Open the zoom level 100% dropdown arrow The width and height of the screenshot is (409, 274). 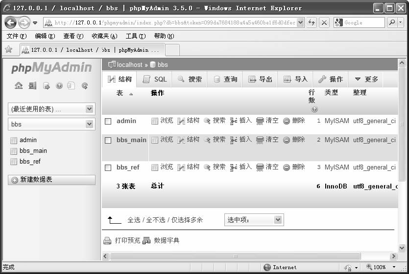tap(394, 267)
